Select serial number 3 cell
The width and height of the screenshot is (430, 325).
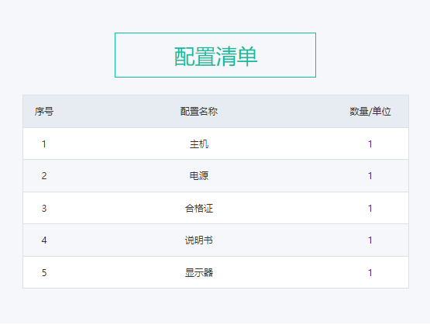tap(44, 209)
